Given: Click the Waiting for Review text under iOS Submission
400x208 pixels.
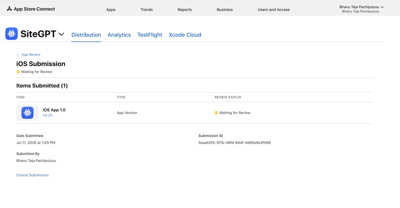Looking at the screenshot, I should click(37, 72).
